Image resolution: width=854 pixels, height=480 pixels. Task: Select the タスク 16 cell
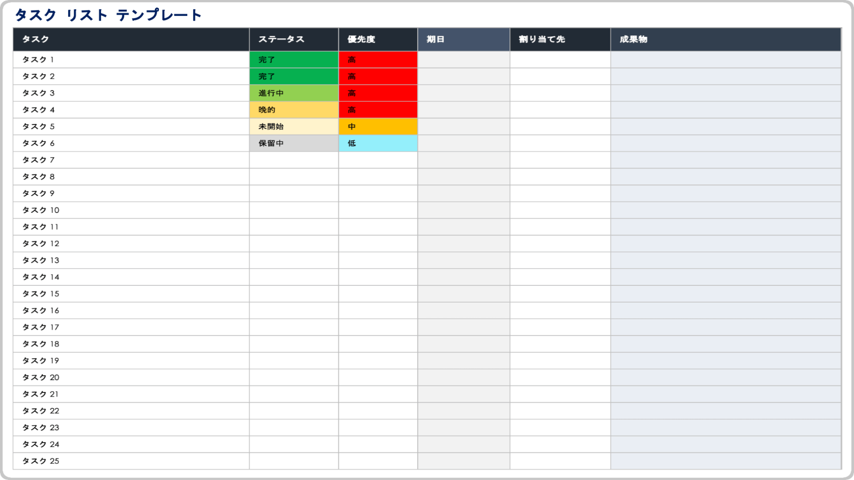[x=131, y=311]
